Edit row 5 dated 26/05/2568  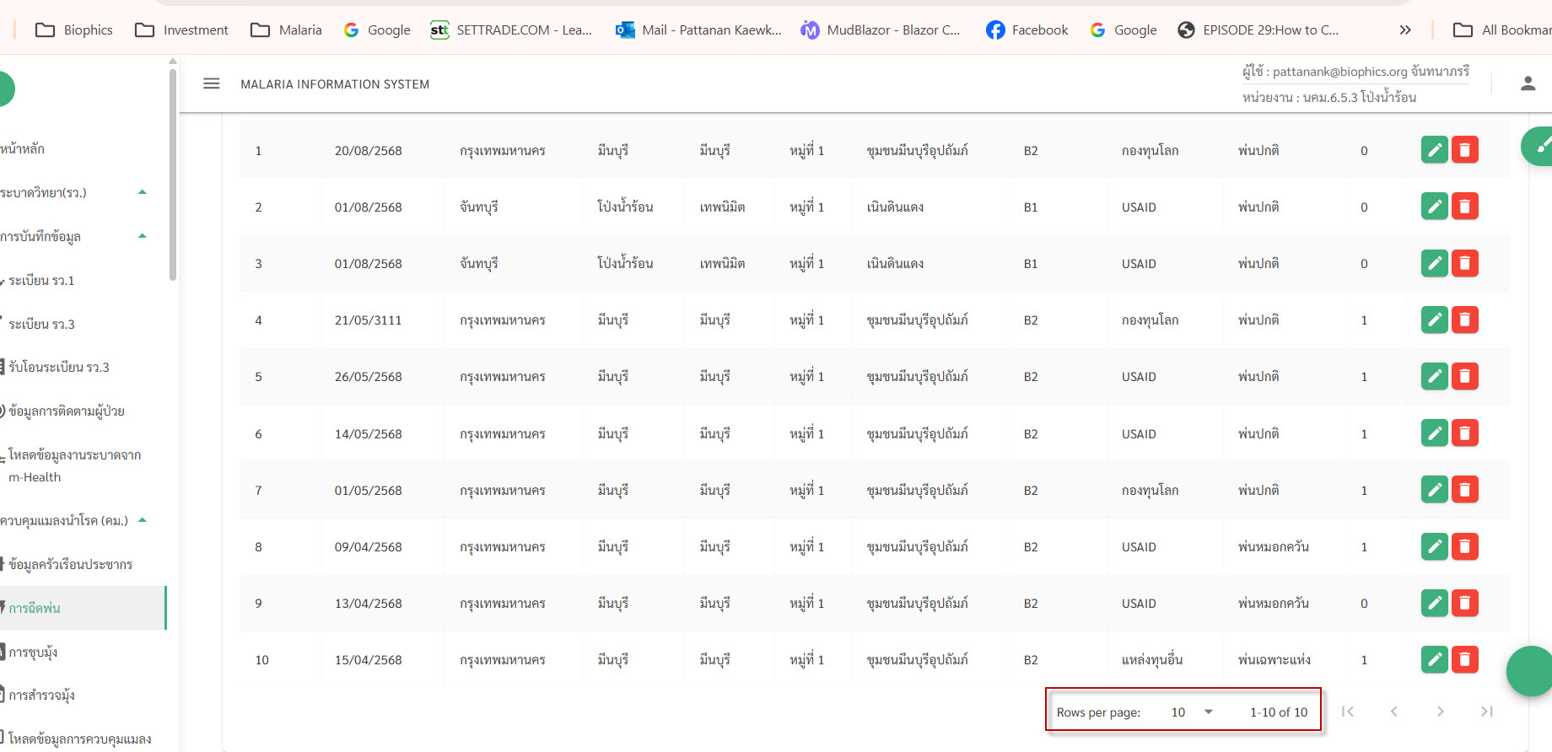click(1434, 376)
